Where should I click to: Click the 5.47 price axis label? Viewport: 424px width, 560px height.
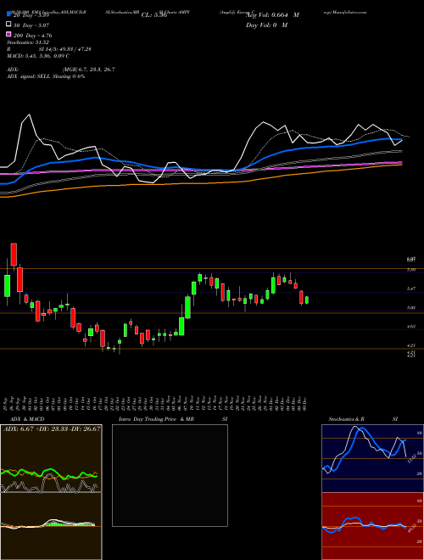point(410,288)
